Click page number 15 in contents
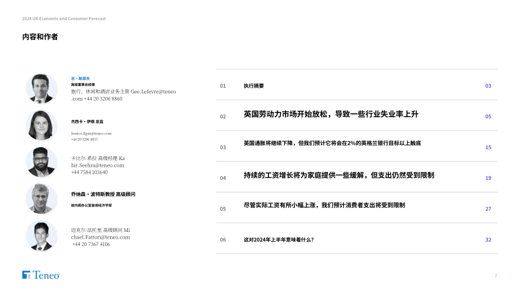Viewport: 520px width, 293px height. [x=488, y=147]
